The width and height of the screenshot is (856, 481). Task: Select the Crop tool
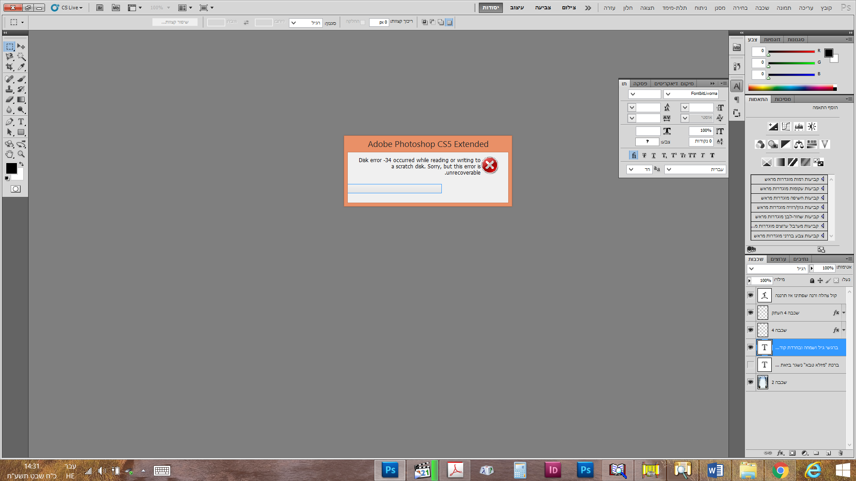(x=9, y=67)
